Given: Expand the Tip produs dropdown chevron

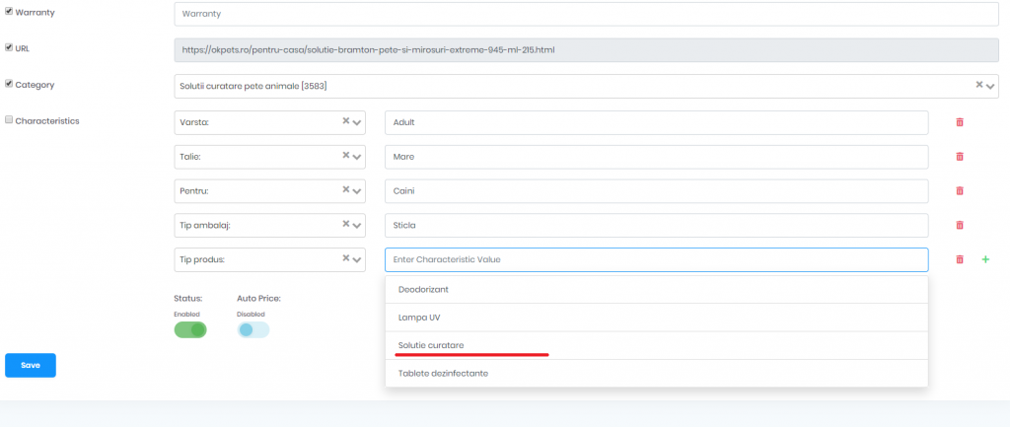Looking at the screenshot, I should [357, 259].
